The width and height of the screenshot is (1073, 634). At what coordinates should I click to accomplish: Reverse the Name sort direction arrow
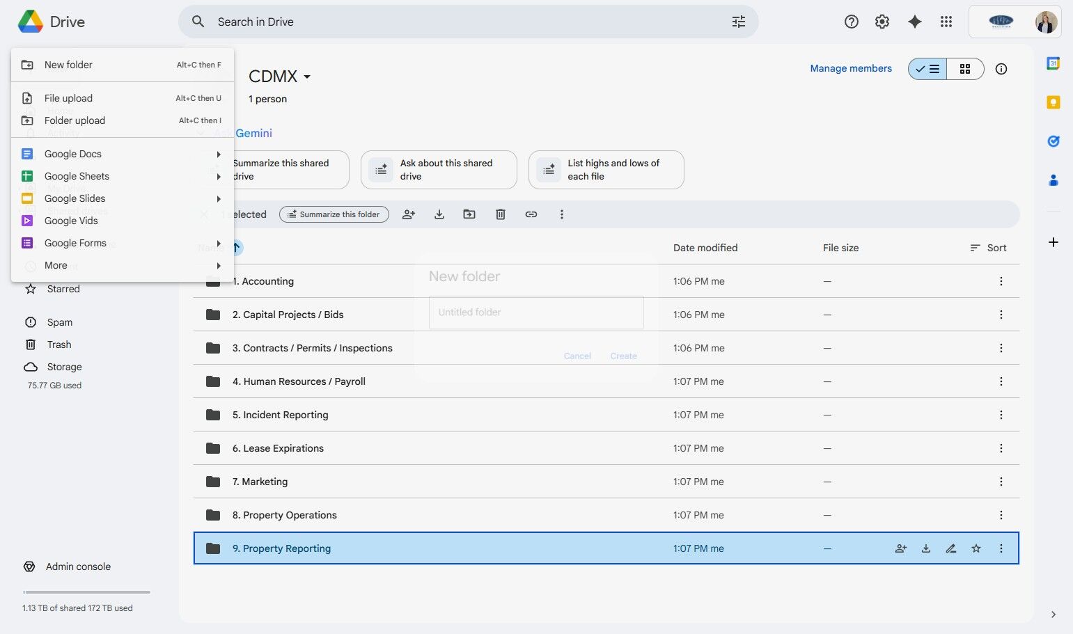236,247
